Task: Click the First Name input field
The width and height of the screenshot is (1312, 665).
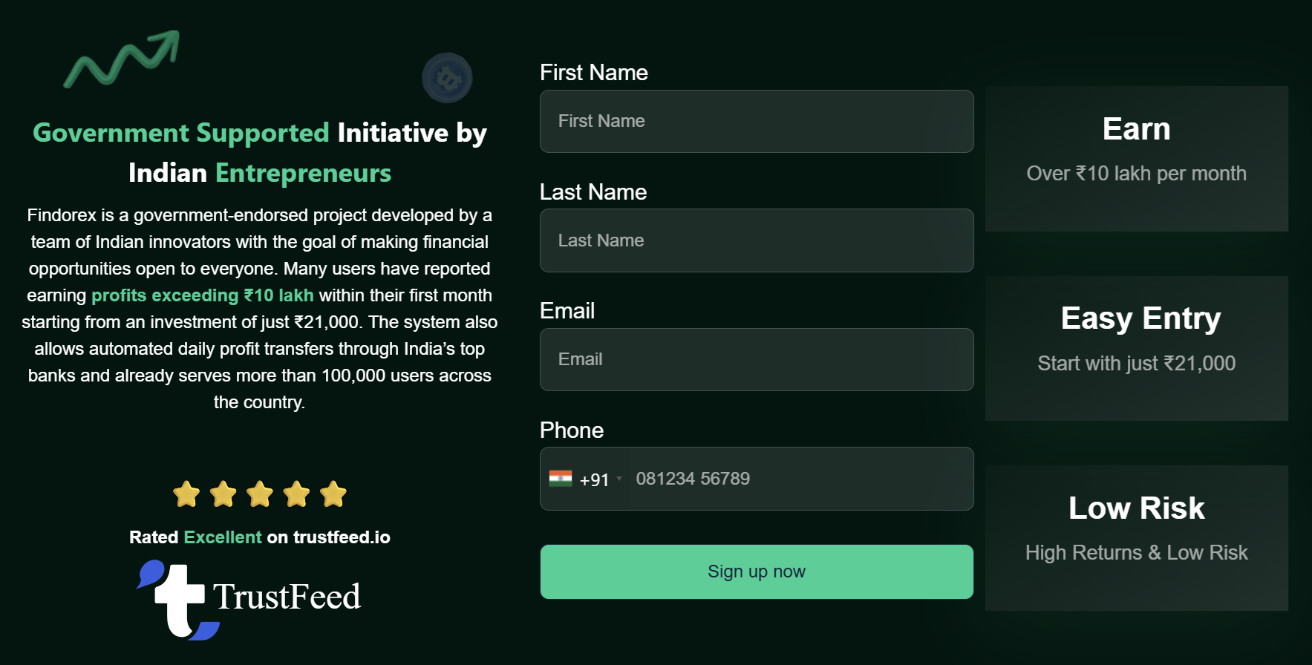Action: 757,122
